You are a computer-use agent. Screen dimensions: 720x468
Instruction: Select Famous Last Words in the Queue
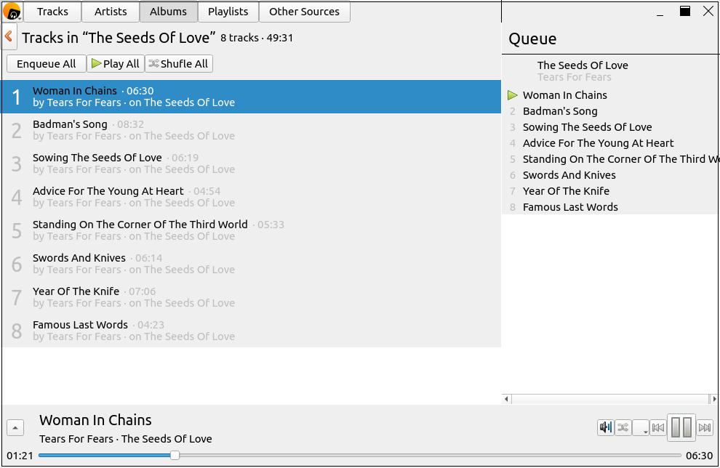pos(611,207)
